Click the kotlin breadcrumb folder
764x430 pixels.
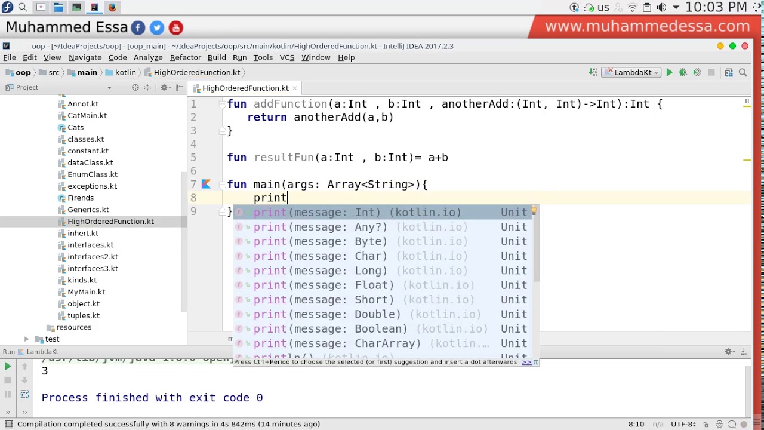(120, 72)
